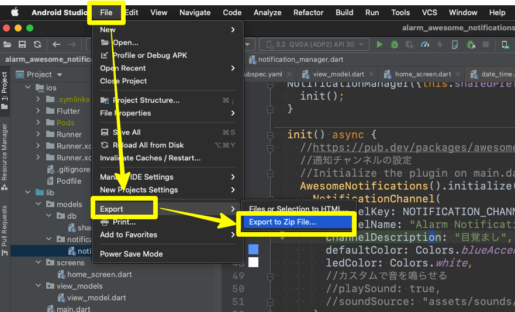
Task: Open the VCS menu
Action: coord(429,12)
